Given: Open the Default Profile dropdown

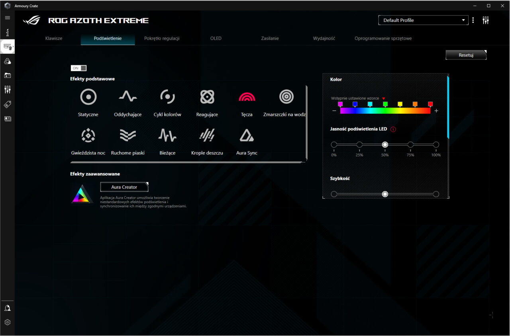Looking at the screenshot, I should click(423, 20).
